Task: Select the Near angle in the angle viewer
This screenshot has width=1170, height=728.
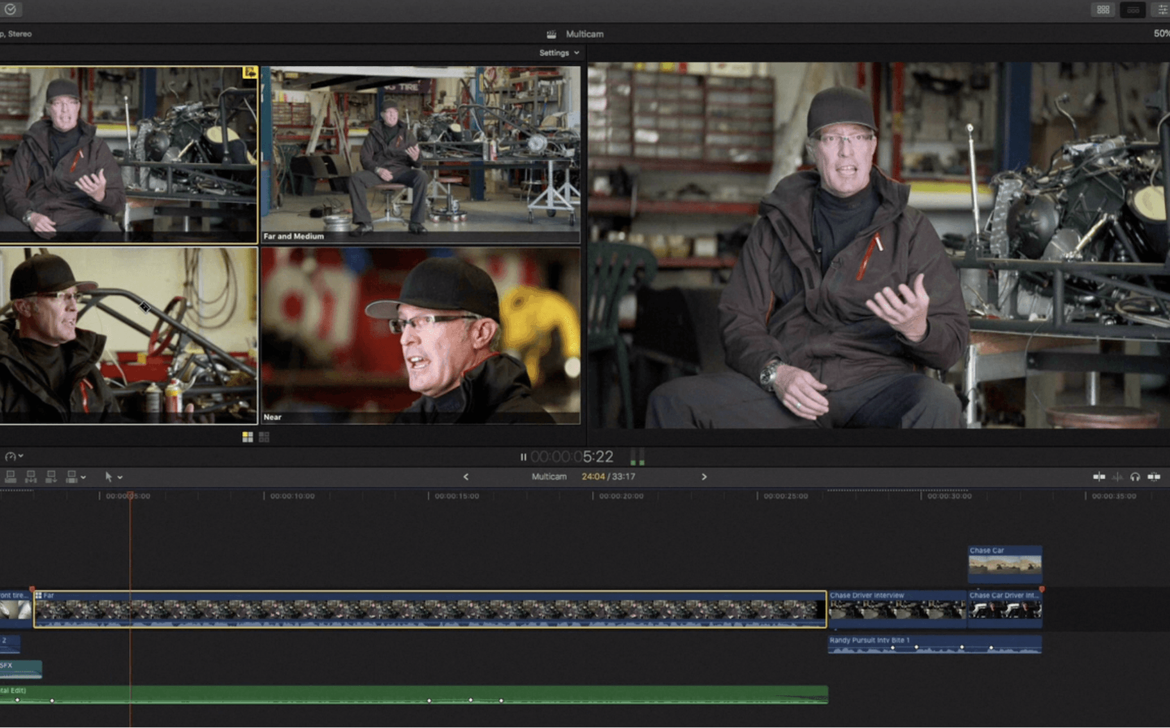Action: point(421,334)
